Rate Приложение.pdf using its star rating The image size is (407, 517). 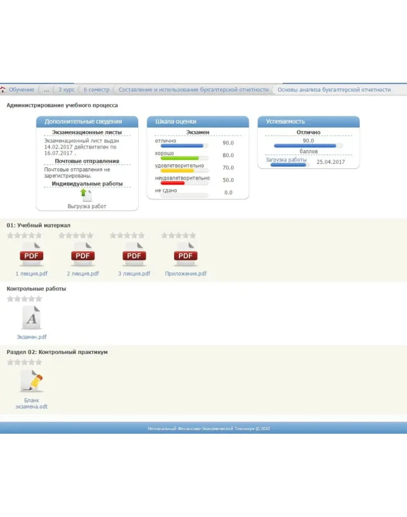coord(178,235)
